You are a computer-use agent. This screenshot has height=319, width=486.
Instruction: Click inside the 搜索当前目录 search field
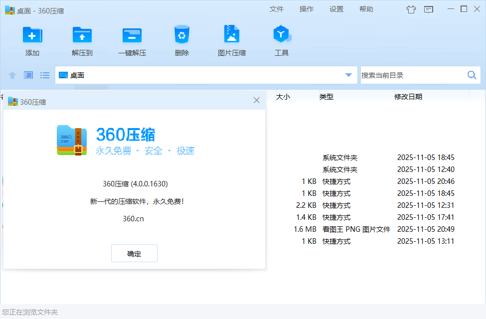[x=414, y=75]
